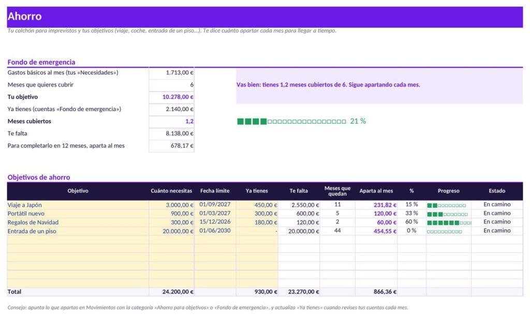This screenshot has width=530, height=317.
Task: Select the Entrada de un piso goal cell
Action: point(78,231)
